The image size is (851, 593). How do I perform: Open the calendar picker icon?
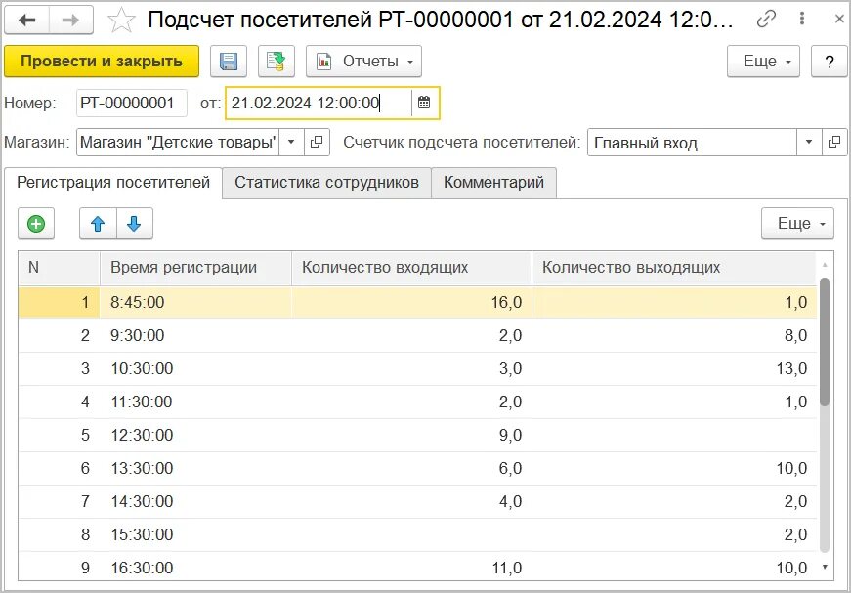tap(424, 103)
